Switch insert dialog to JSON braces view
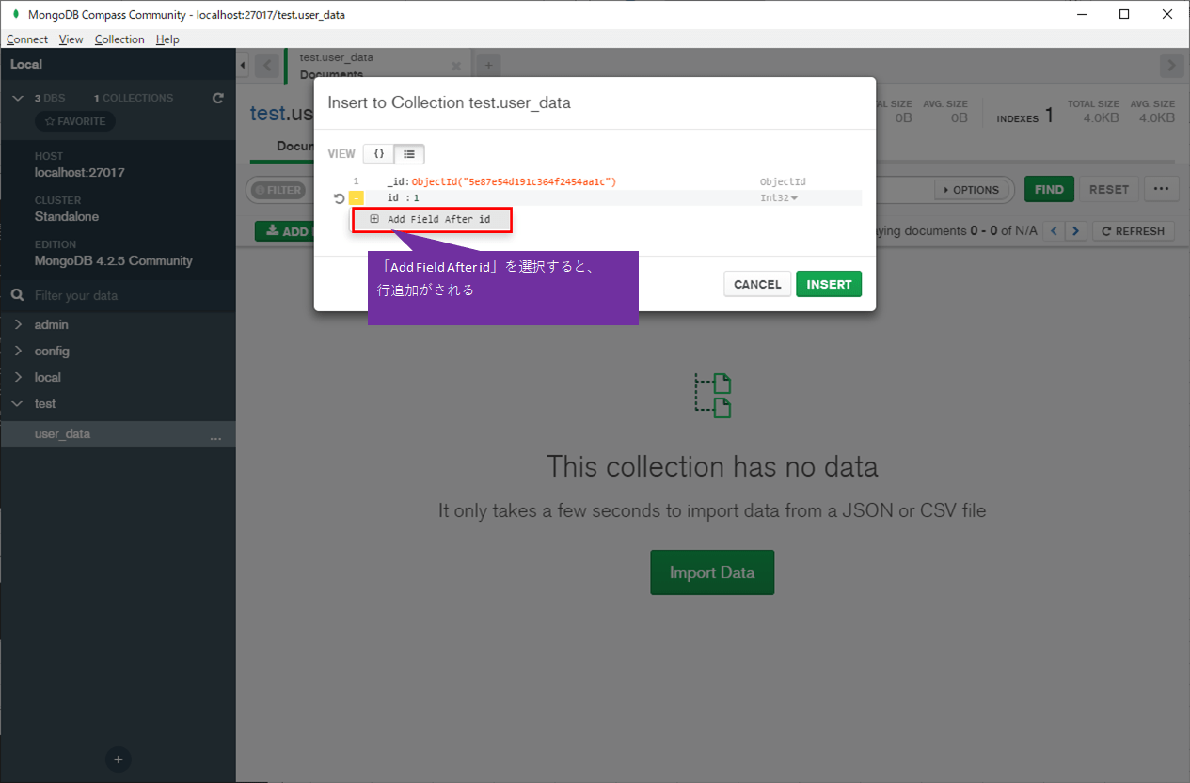The width and height of the screenshot is (1190, 783). [378, 153]
